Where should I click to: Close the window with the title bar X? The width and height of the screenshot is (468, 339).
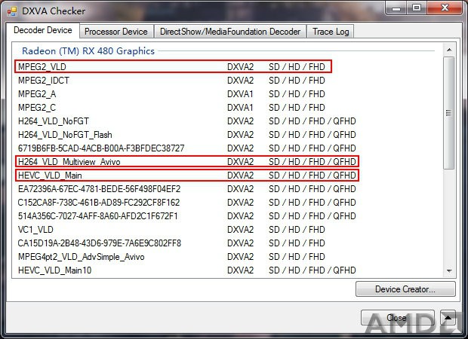tap(445, 8)
